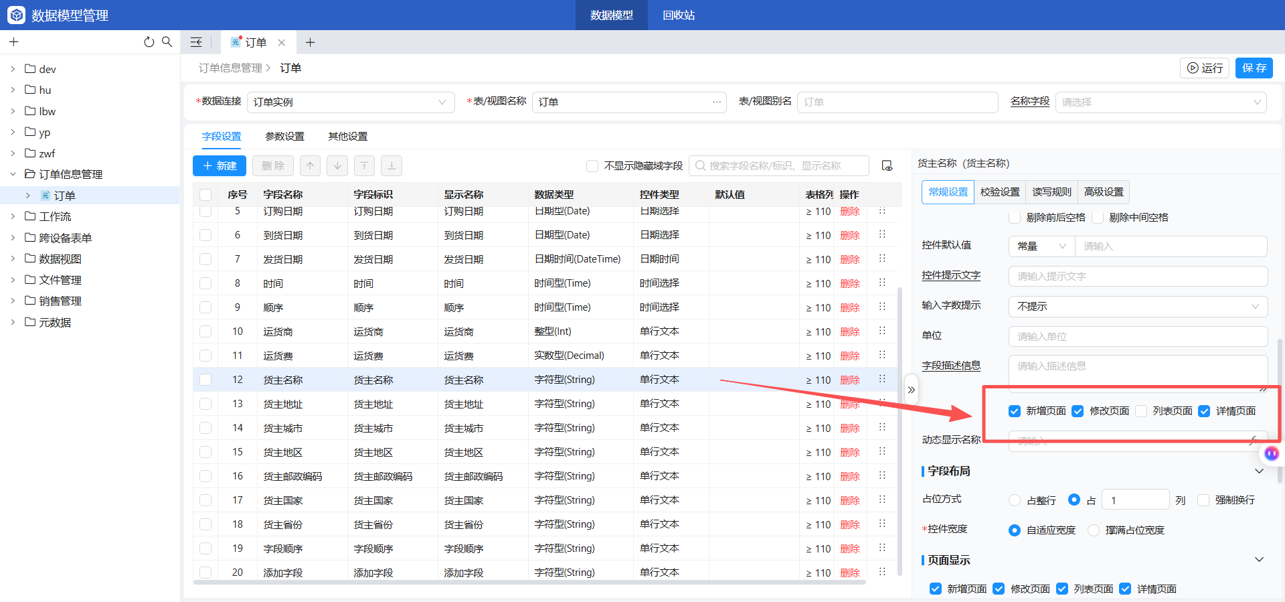The image size is (1285, 602).
Task: Save the model with the 保存 button
Action: tap(1254, 68)
